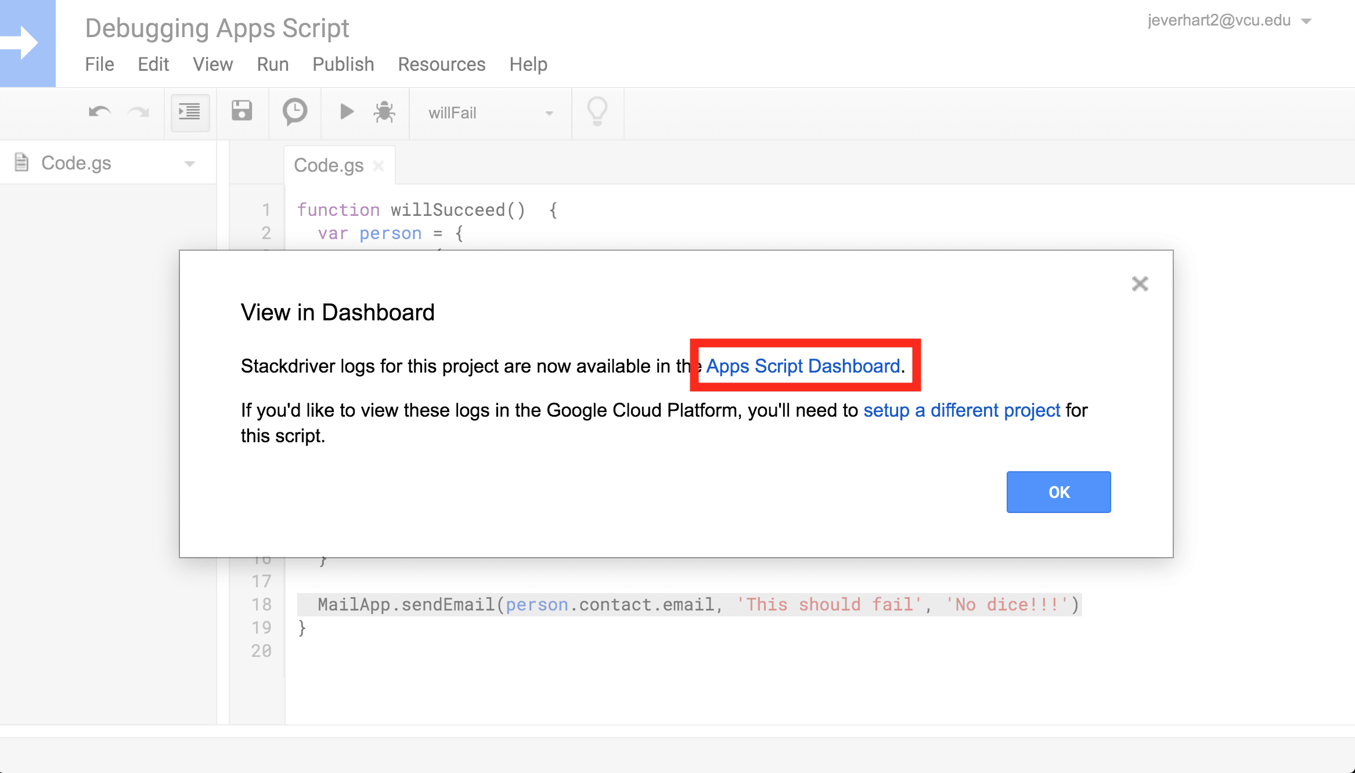Click the Code.gs file icon in sidebar
The height and width of the screenshot is (773, 1355).
click(x=22, y=162)
